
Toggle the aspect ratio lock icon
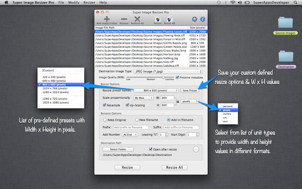click(178, 101)
